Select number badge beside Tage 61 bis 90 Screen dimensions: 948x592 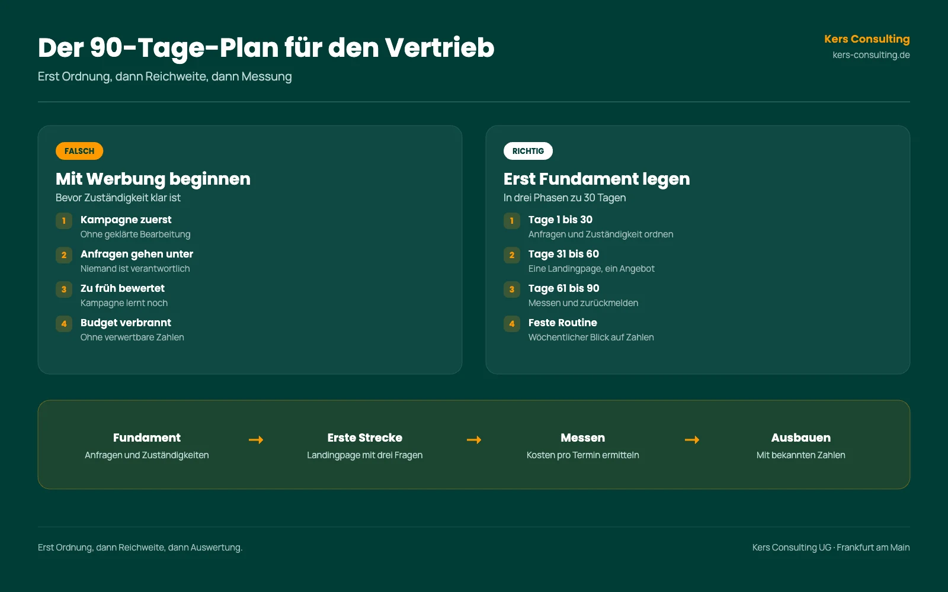[512, 289]
